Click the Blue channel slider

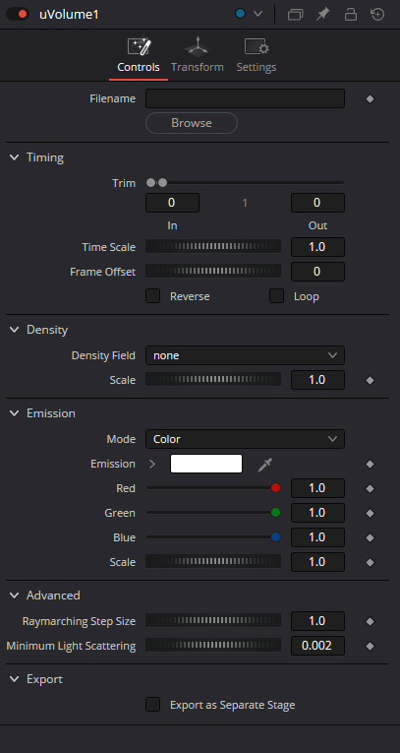coord(213,536)
